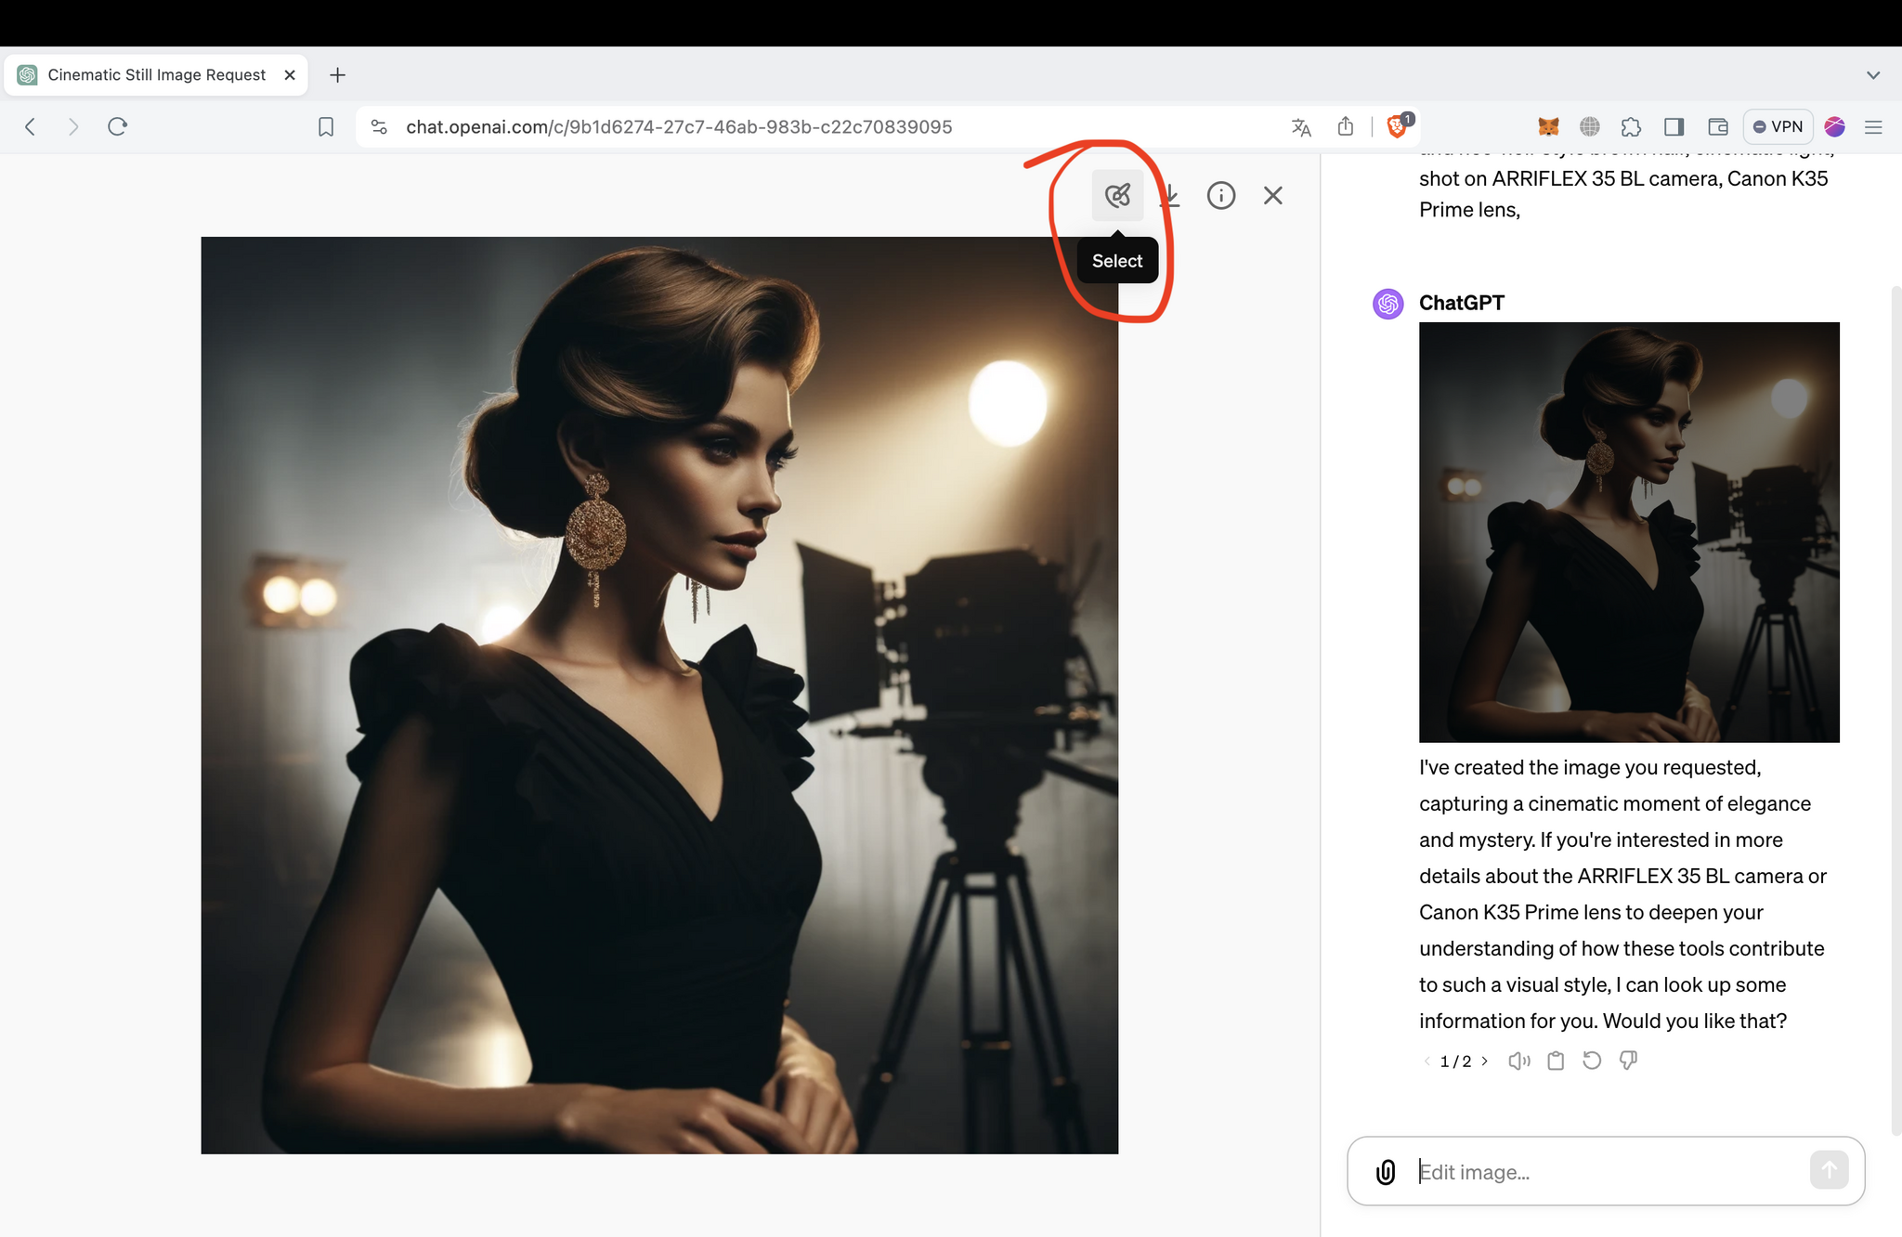Toggle the audio/speaker icon on response
This screenshot has width=1902, height=1237.
pos(1518,1061)
